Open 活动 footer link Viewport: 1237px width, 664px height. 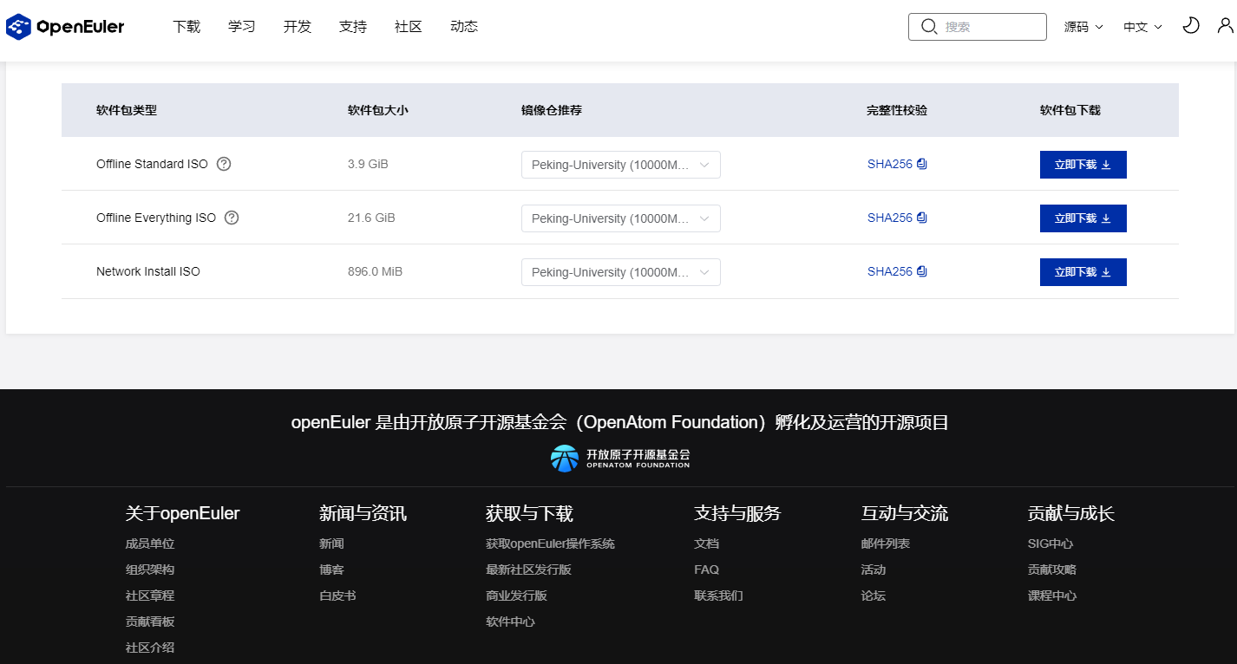(x=874, y=570)
